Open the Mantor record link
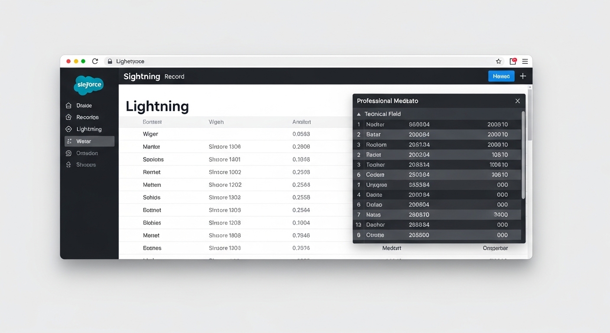 [x=151, y=147]
